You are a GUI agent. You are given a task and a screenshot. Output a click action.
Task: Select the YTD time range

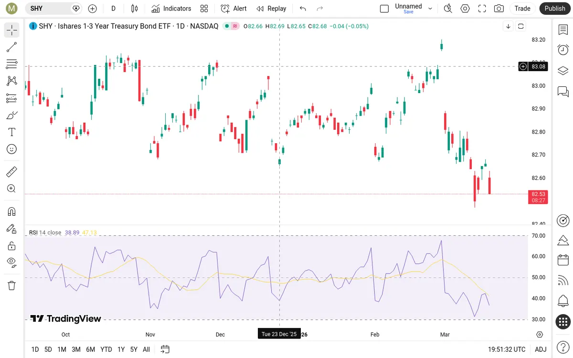coord(106,349)
